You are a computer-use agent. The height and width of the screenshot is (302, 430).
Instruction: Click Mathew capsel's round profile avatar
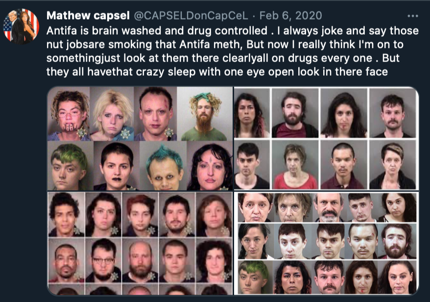pyautogui.click(x=21, y=26)
